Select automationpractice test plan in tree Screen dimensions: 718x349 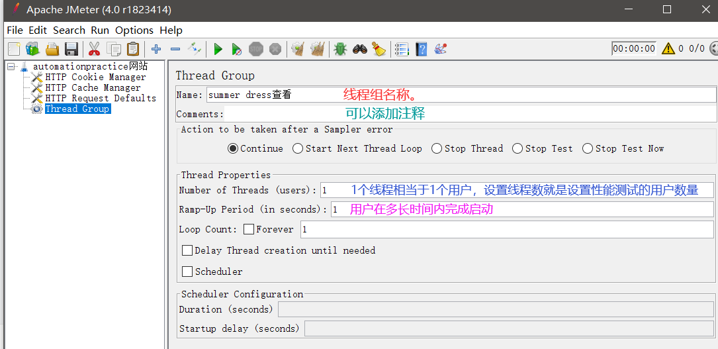tap(90, 66)
